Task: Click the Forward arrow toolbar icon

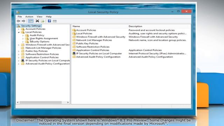Action: [x=23, y=21]
